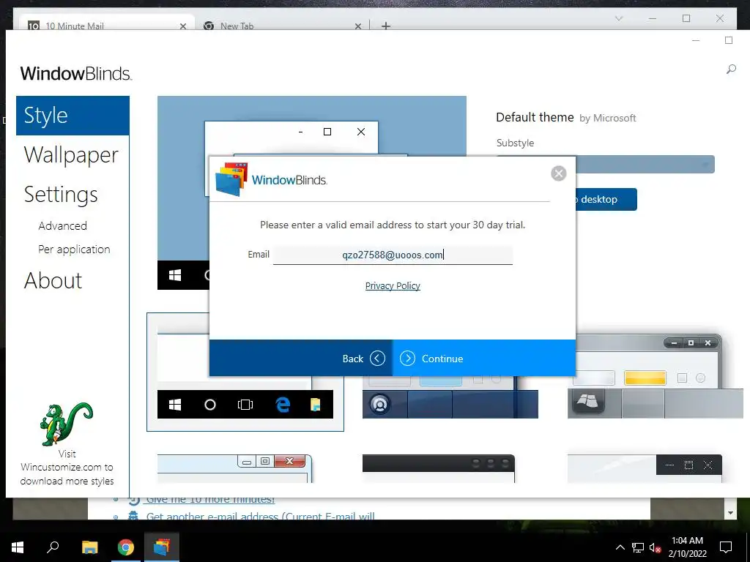Open the Privacy Policy link

[x=393, y=286]
